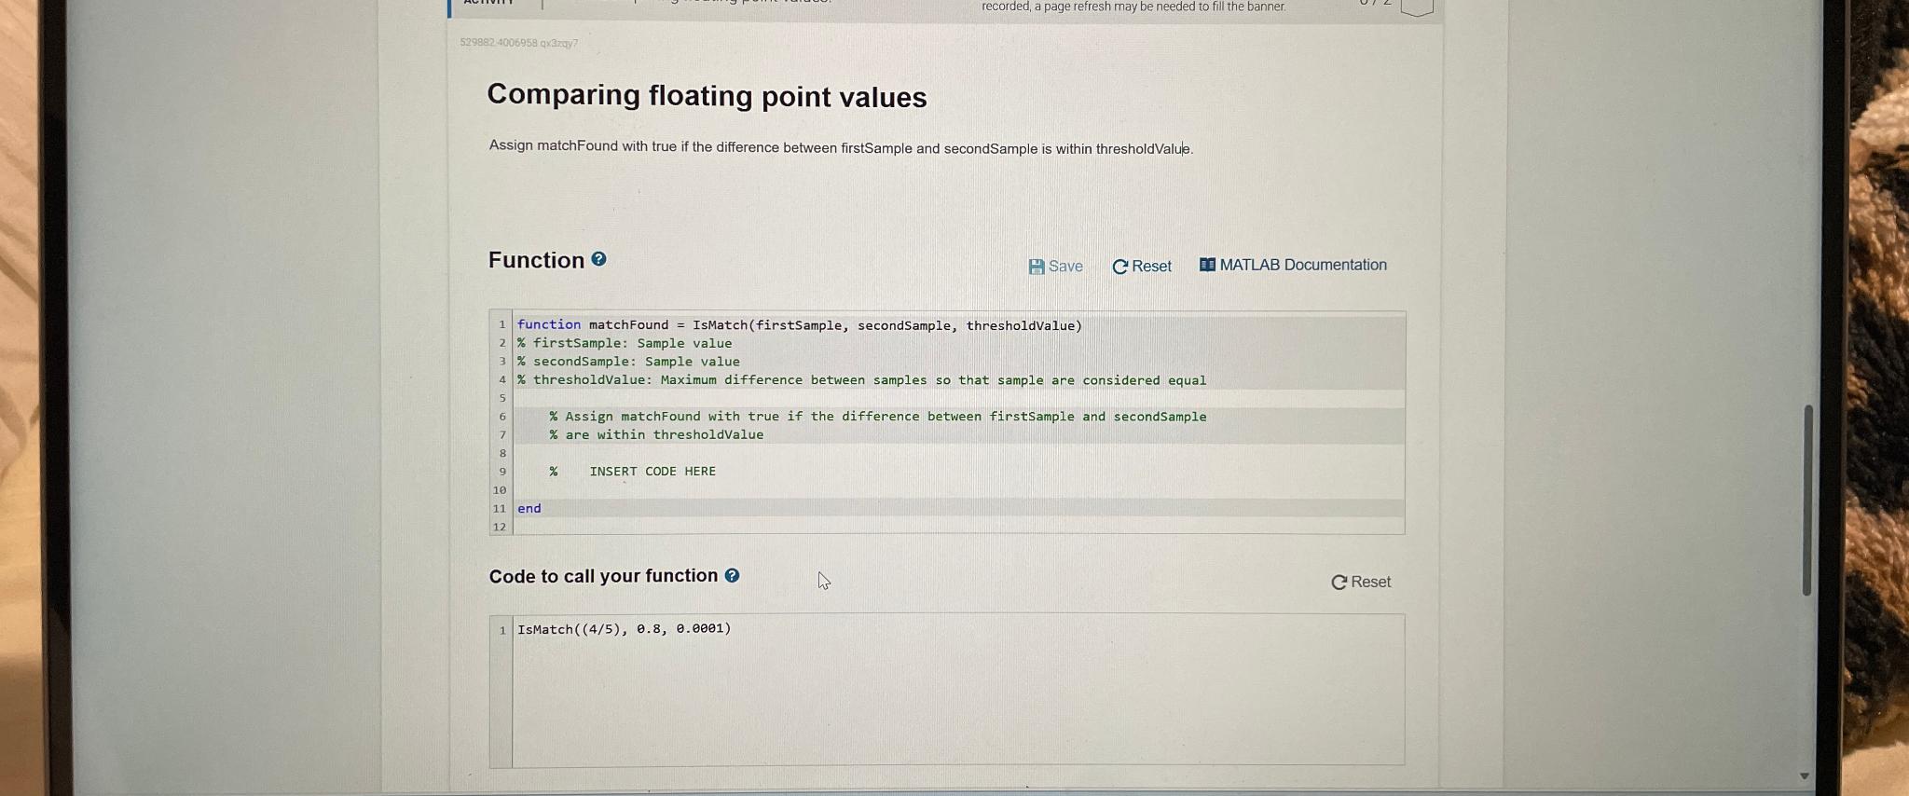Image resolution: width=1909 pixels, height=796 pixels.
Task: Open MATLAB Documentation via the book icon
Action: pos(1206,265)
